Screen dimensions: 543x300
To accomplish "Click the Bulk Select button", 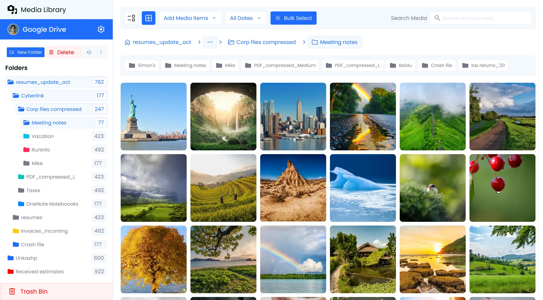I will click(x=293, y=18).
